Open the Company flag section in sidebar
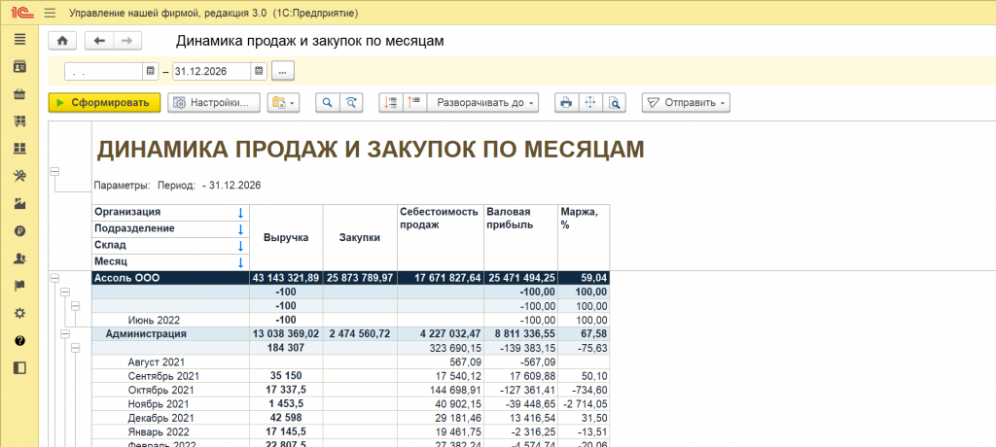The image size is (996, 447). tap(19, 286)
